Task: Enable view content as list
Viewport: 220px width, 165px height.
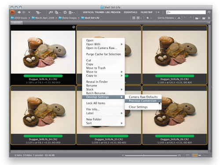Action: click(206, 155)
